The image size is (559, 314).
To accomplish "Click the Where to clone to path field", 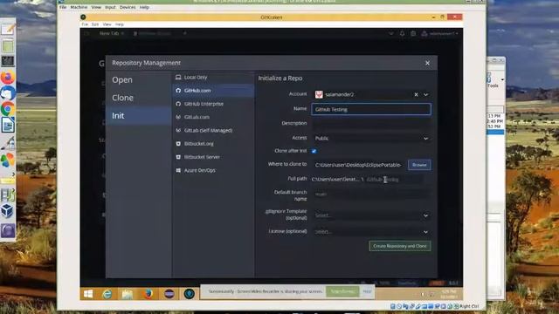I will coord(359,165).
